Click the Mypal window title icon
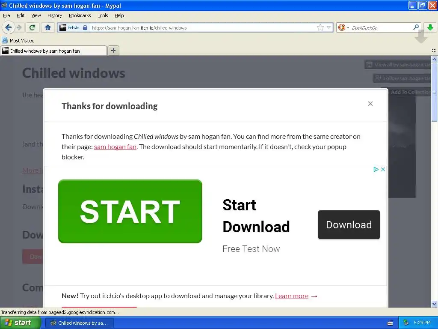The width and height of the screenshot is (438, 329). (x=4, y=5)
